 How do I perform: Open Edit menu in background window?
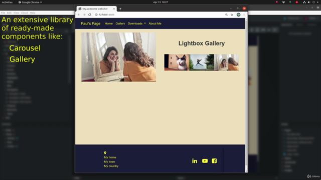pos(9,13)
